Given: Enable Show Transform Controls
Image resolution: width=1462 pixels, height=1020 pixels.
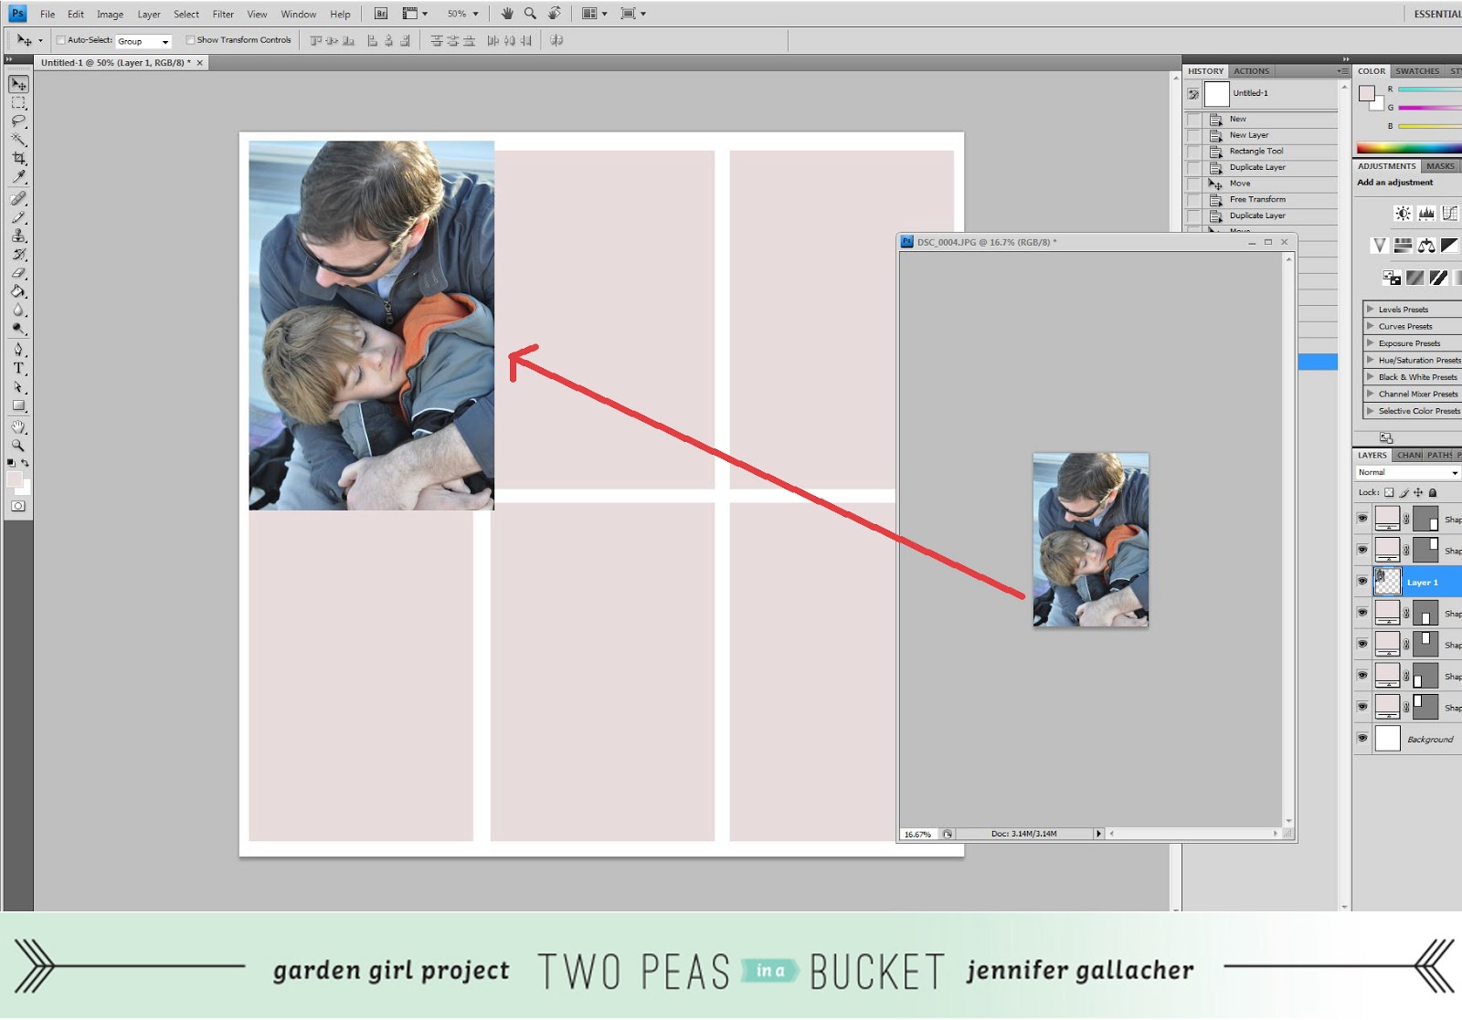Looking at the screenshot, I should tap(190, 39).
